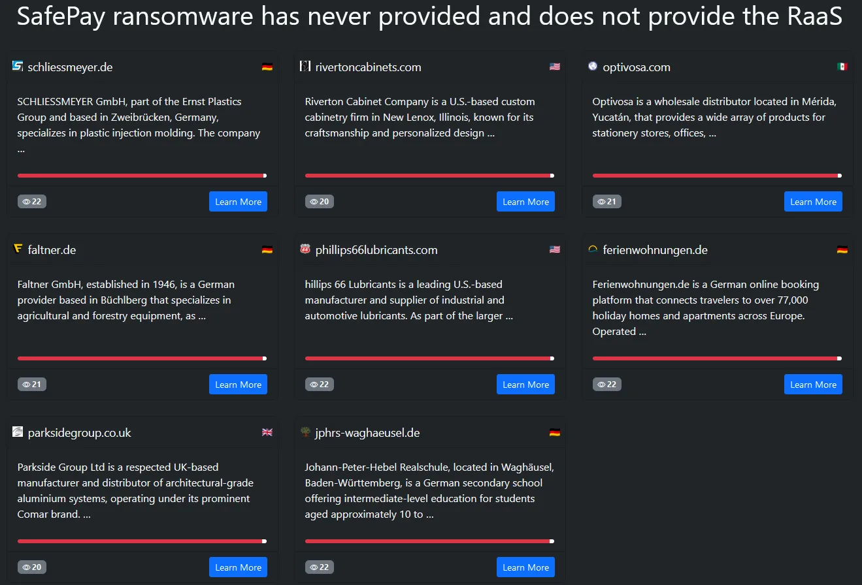862x585 pixels.
Task: Click the UK flag on parksidegroup card
Action: tap(267, 432)
